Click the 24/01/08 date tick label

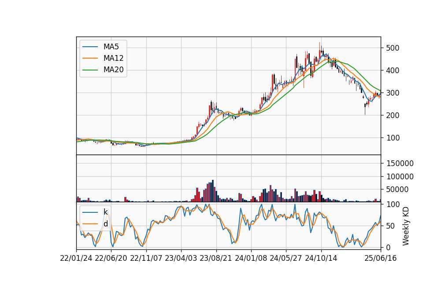[251, 258]
